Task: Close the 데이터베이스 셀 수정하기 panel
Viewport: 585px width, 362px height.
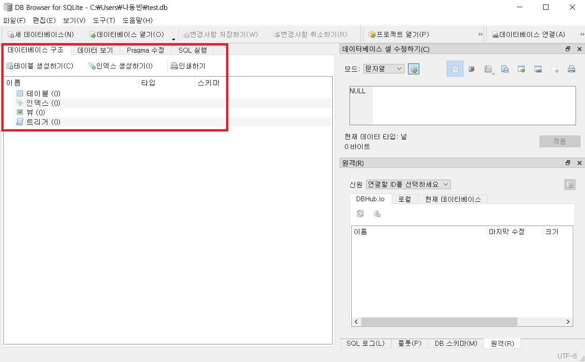Action: (x=579, y=50)
